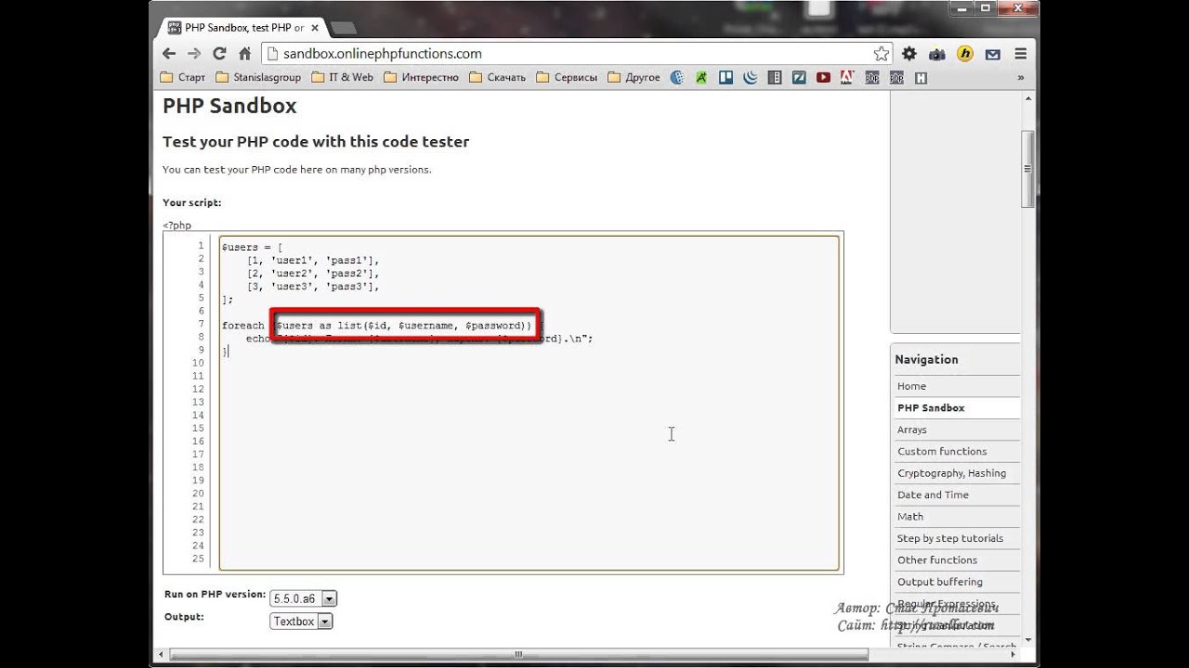The image size is (1189, 668).
Task: Open the Math navigation link
Action: (x=910, y=517)
